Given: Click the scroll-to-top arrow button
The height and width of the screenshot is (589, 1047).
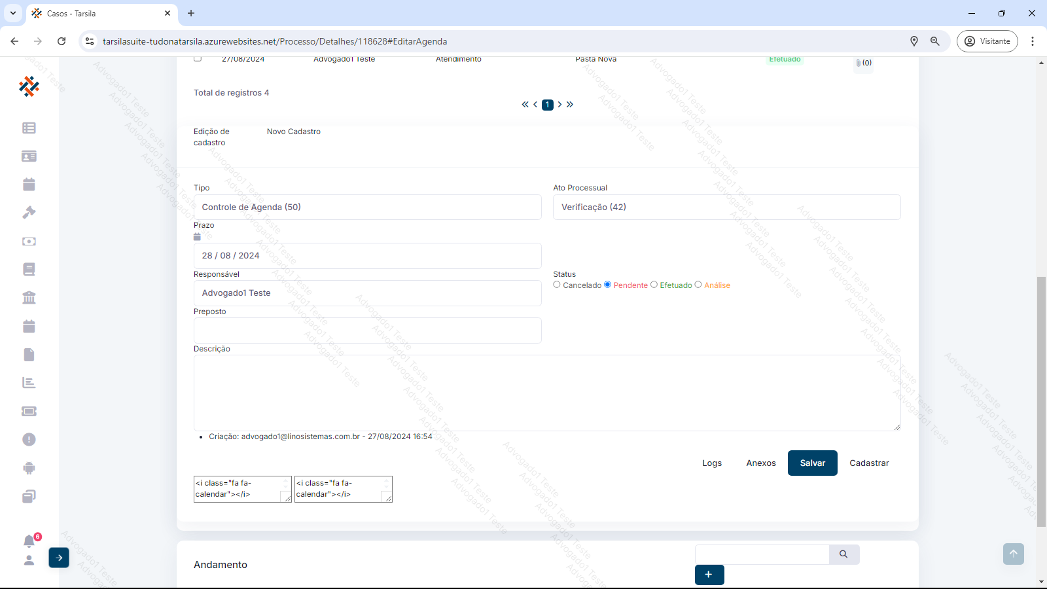Looking at the screenshot, I should coord(1013,554).
